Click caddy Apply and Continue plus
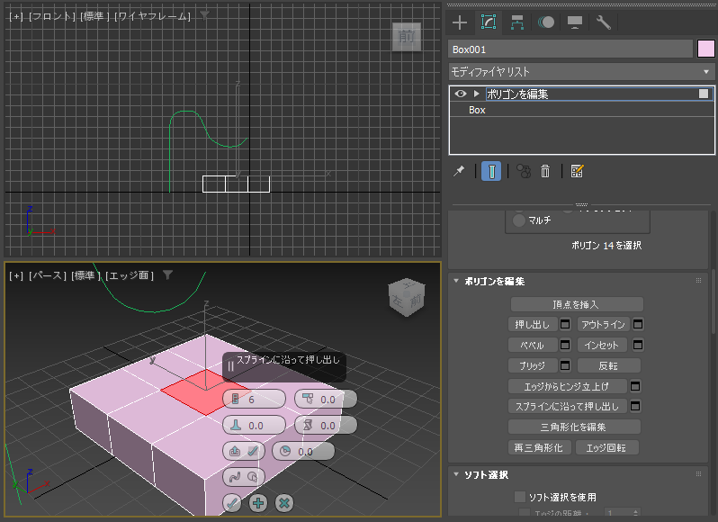This screenshot has width=718, height=522. (x=258, y=503)
